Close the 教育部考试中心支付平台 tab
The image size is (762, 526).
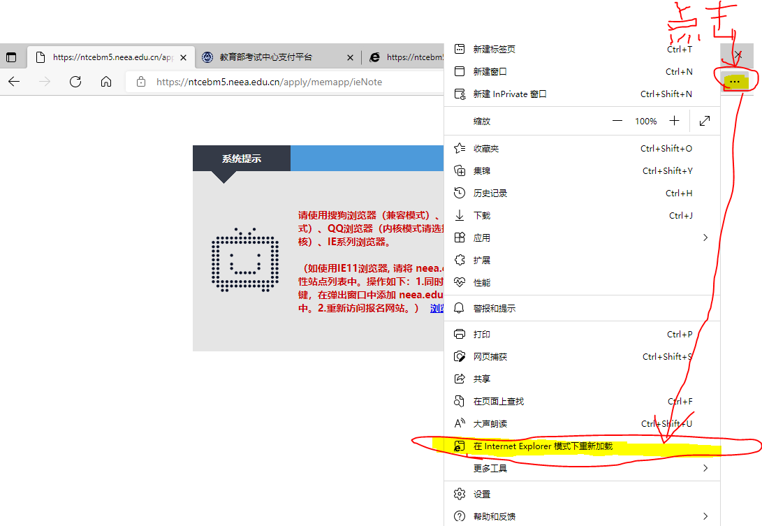[x=350, y=57]
